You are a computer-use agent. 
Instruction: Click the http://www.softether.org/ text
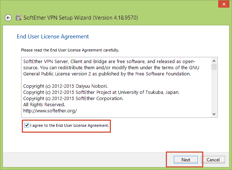coord(50,111)
